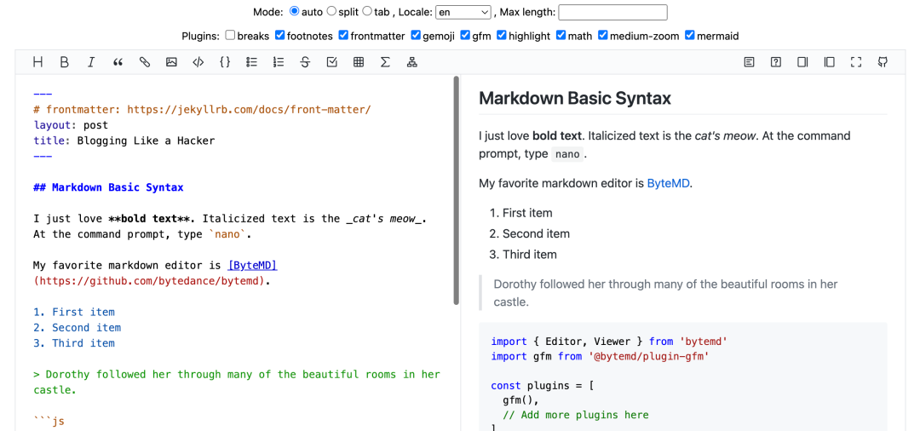Open the help panel icon
This screenshot has height=431, width=920.
tap(776, 62)
